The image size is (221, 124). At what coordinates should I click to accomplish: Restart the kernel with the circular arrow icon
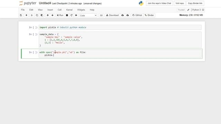(71, 15)
